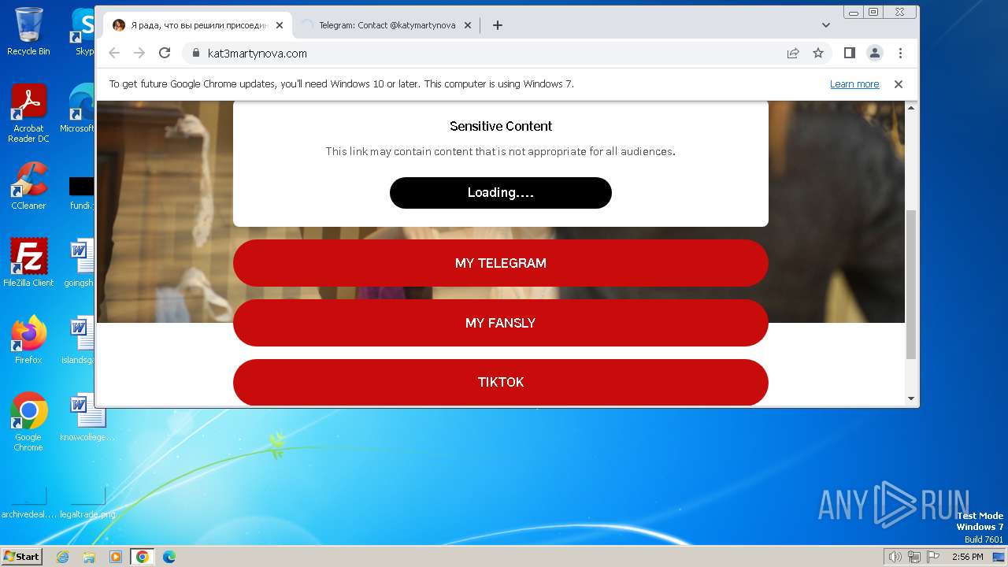Screen dimensions: 1008x567
Task: Share this page icon in address bar
Action: click(x=793, y=53)
